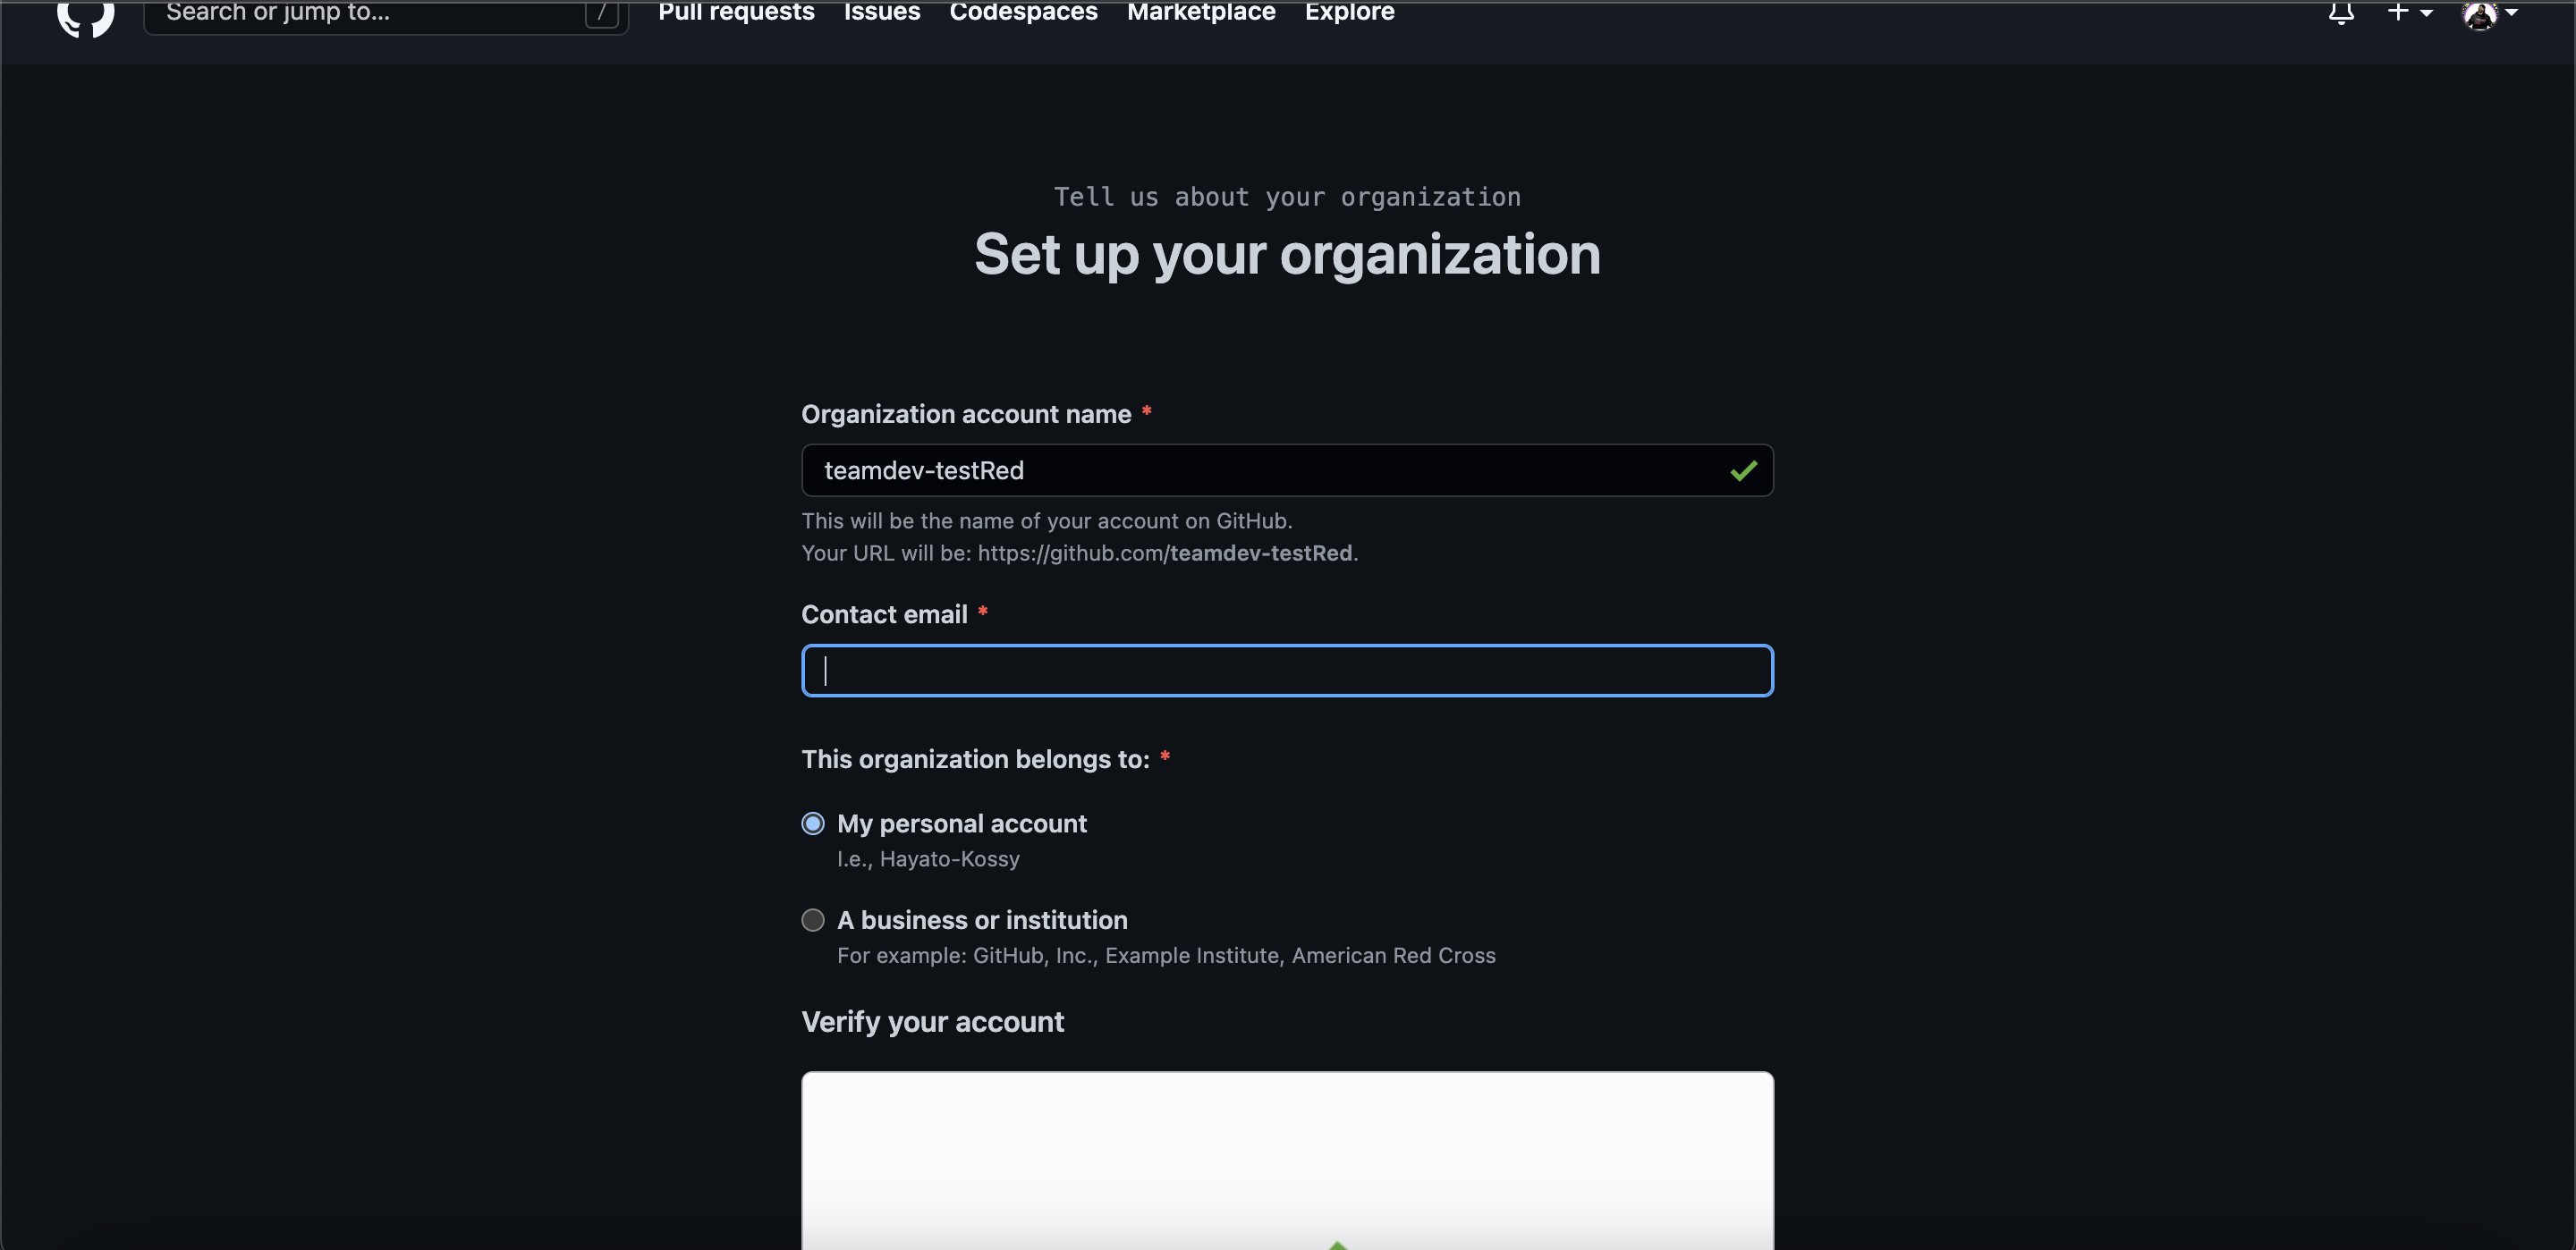Click the Verify your account heading

[x=931, y=1021]
